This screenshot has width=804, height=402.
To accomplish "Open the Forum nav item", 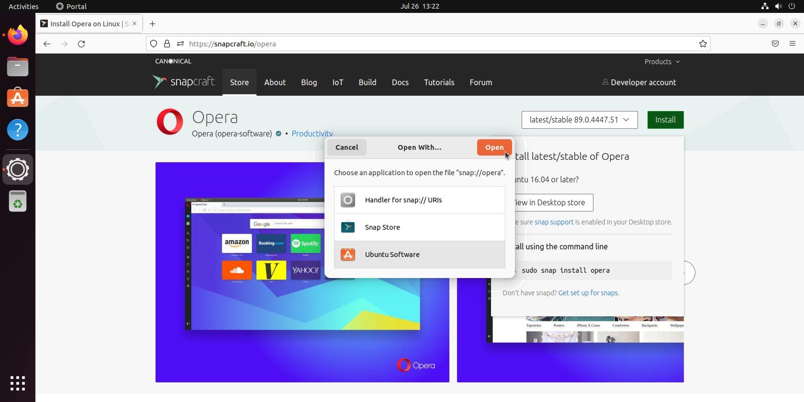I will pyautogui.click(x=481, y=82).
